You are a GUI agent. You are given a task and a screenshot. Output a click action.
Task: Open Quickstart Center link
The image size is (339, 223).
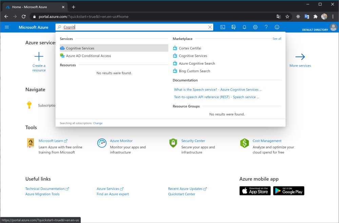pos(182,194)
